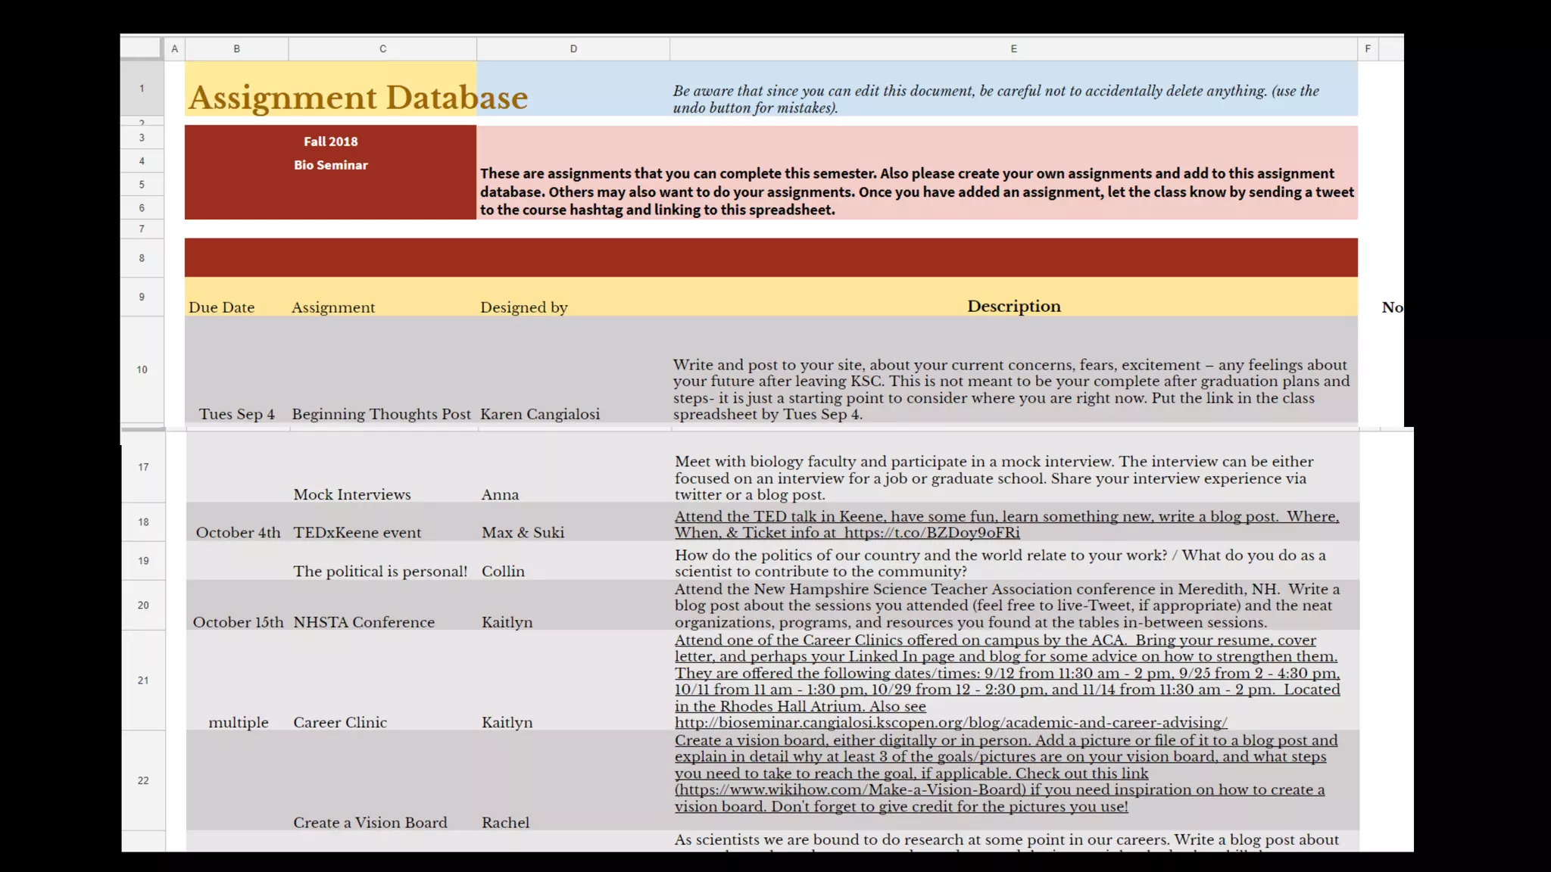This screenshot has width=1551, height=872.
Task: Click row 10 header
Action: pyautogui.click(x=142, y=369)
